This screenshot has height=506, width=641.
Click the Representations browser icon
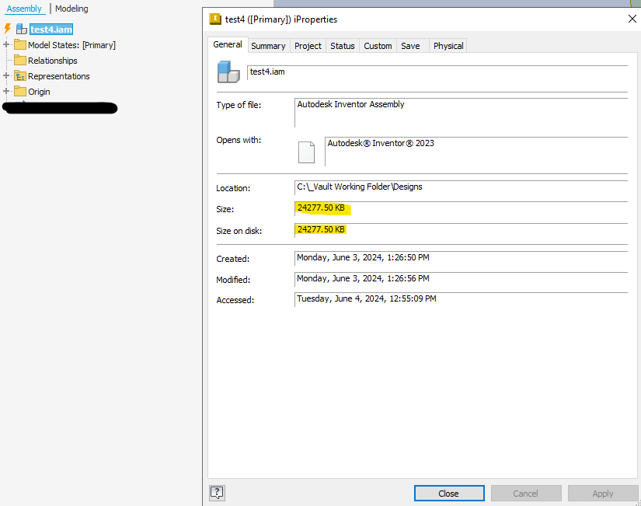(x=21, y=75)
